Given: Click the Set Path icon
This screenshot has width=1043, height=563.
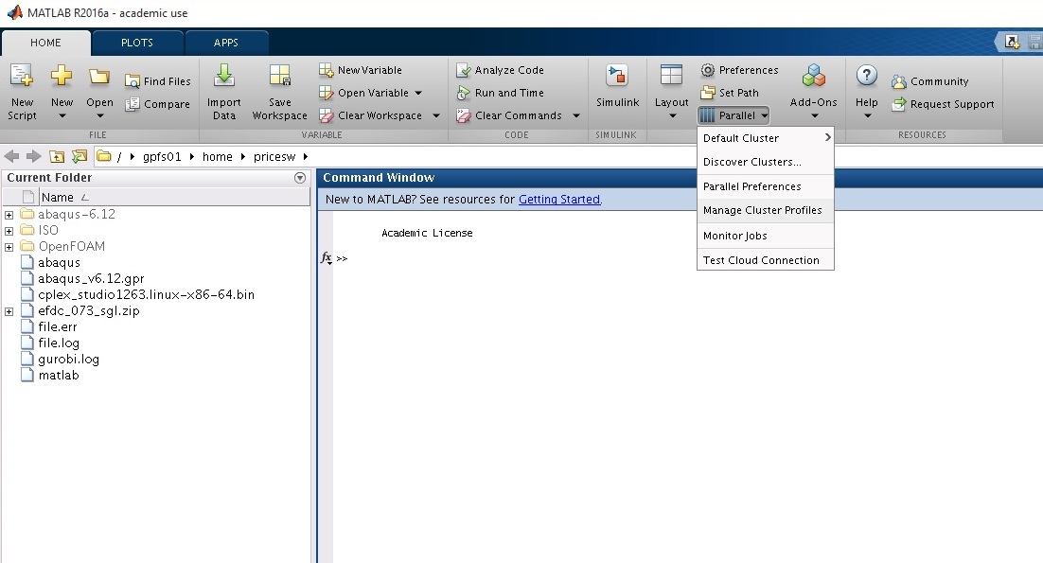Looking at the screenshot, I should pyautogui.click(x=708, y=93).
